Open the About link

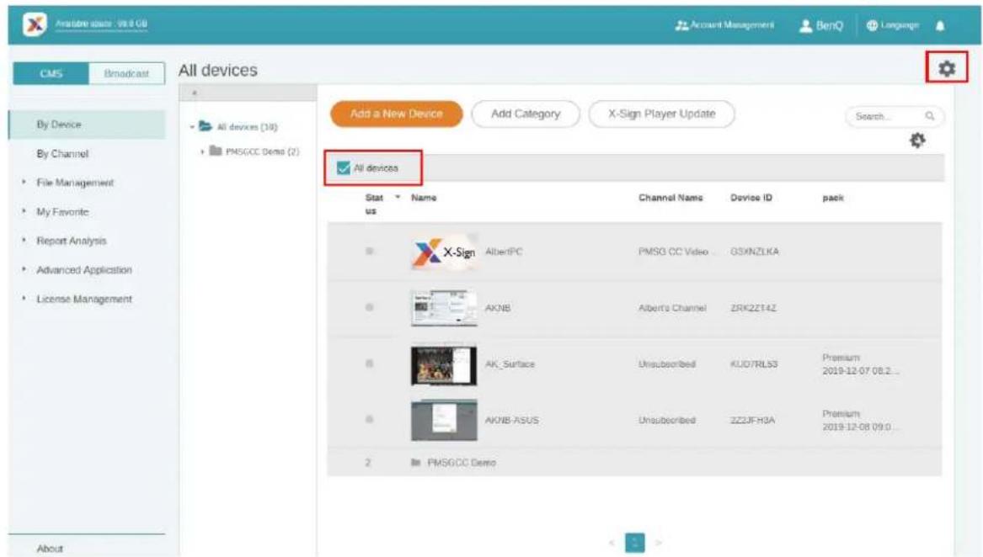[50, 549]
